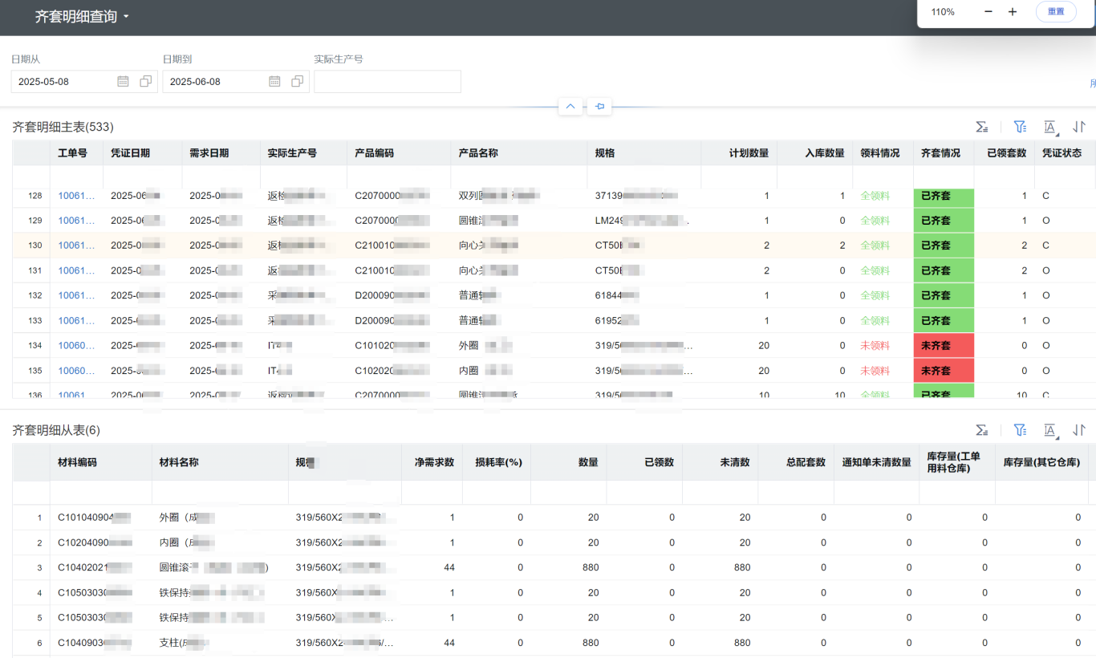This screenshot has width=1096, height=658.
Task: Click 计划数量 column header
Action: tap(739, 153)
